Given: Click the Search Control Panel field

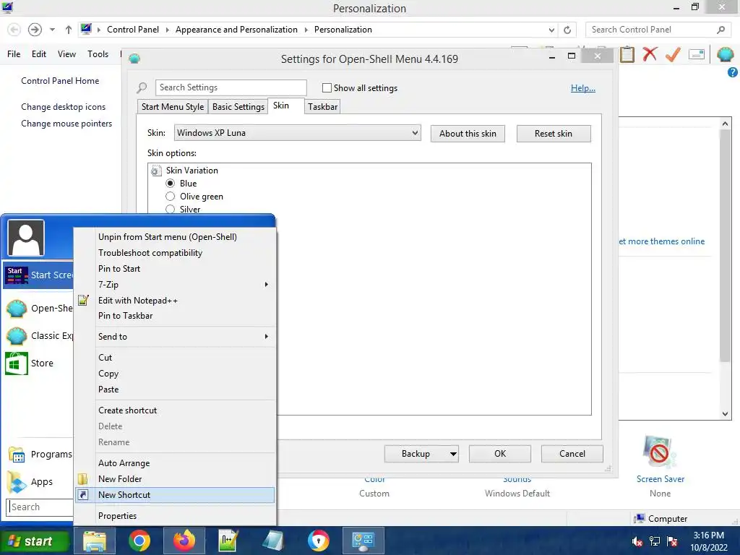Looking at the screenshot, I should (x=658, y=30).
